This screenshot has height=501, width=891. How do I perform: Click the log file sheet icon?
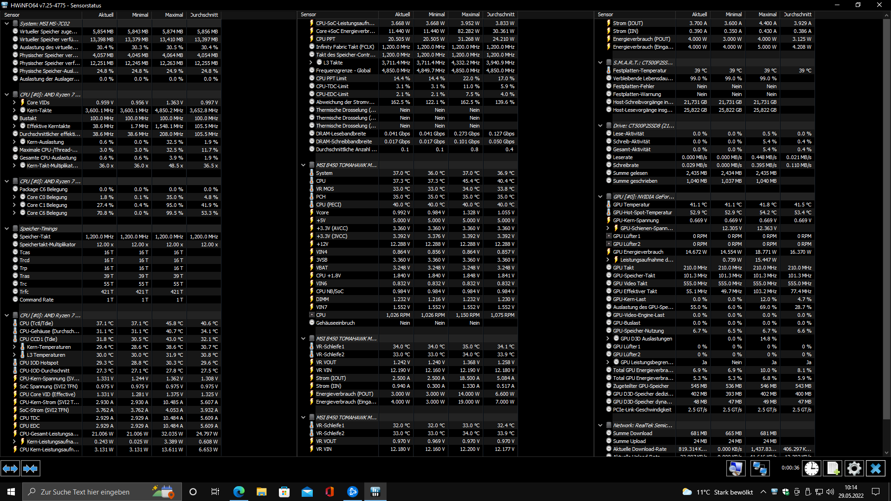pyautogui.click(x=833, y=469)
